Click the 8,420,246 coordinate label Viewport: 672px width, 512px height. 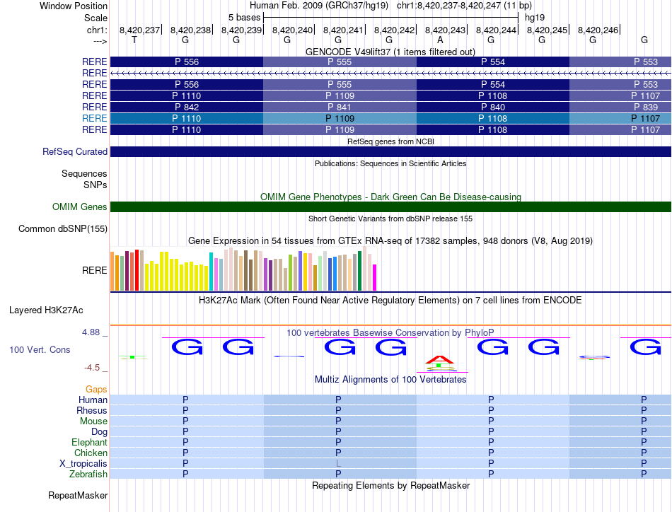(598, 30)
